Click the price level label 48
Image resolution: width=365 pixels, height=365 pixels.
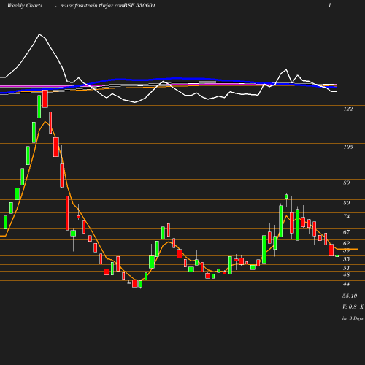point(347,275)
